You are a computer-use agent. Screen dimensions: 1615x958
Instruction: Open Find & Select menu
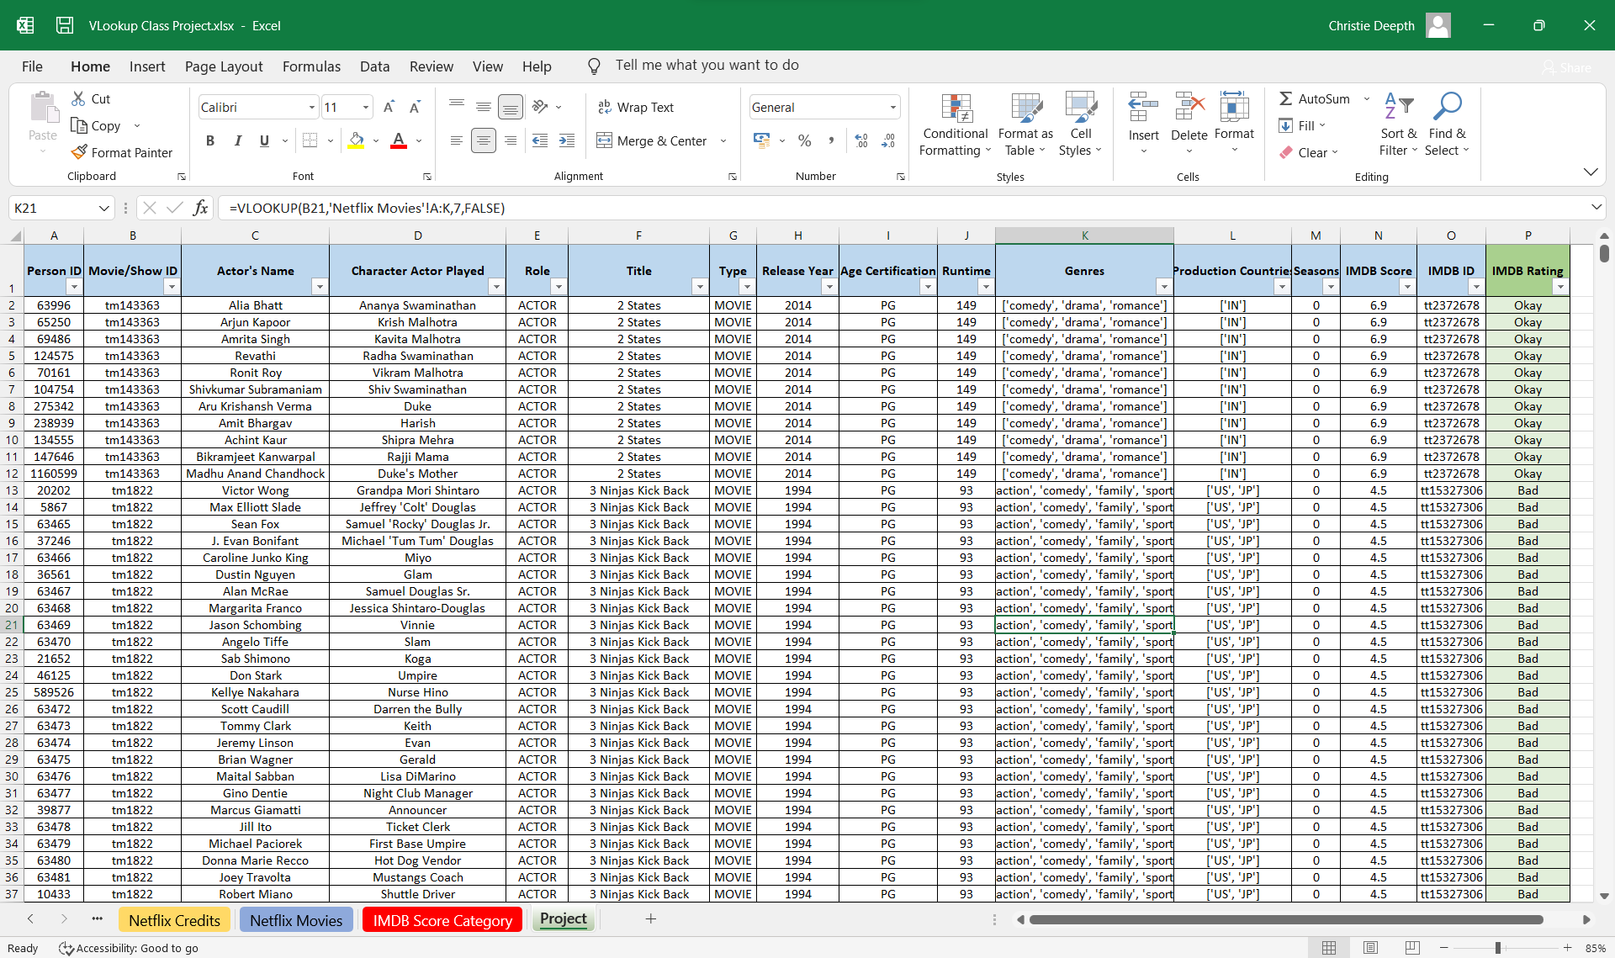tap(1448, 125)
